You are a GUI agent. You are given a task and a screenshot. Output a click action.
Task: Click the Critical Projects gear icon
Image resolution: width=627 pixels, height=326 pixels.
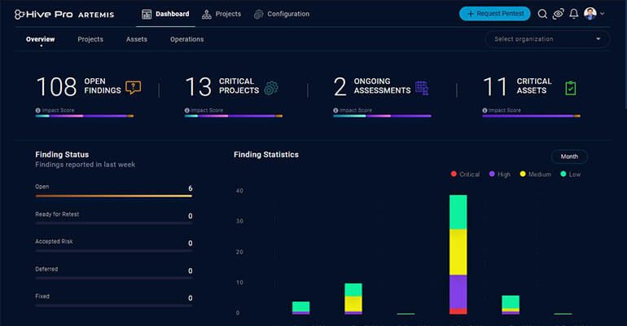[x=271, y=87]
